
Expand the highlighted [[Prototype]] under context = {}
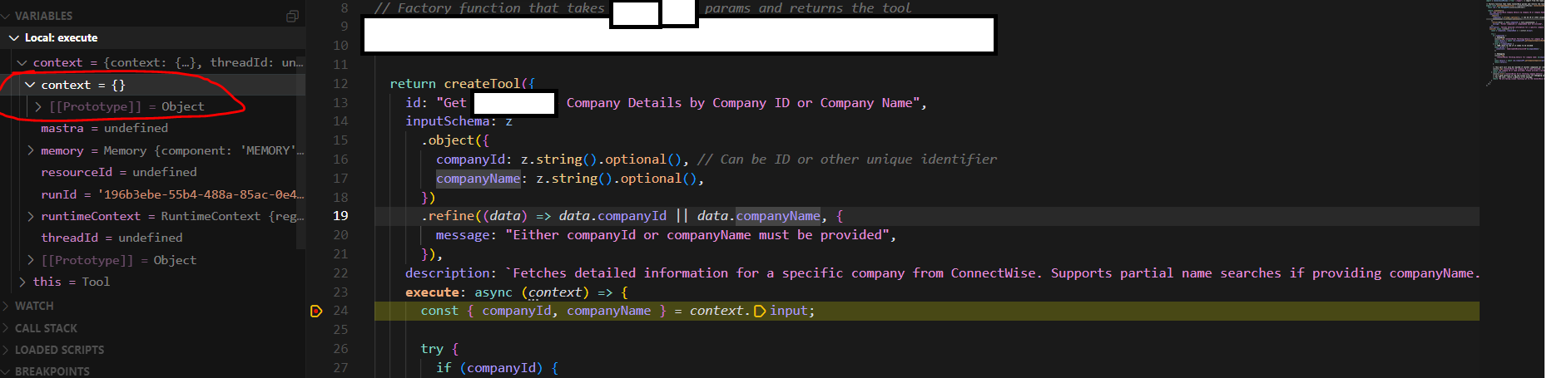point(38,106)
